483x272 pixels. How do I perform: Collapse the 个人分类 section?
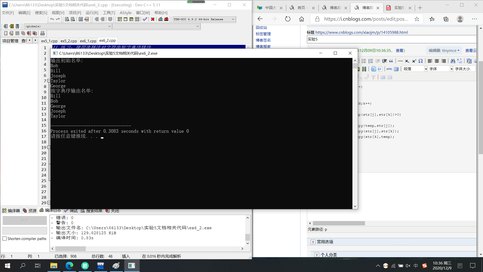coord(317,255)
